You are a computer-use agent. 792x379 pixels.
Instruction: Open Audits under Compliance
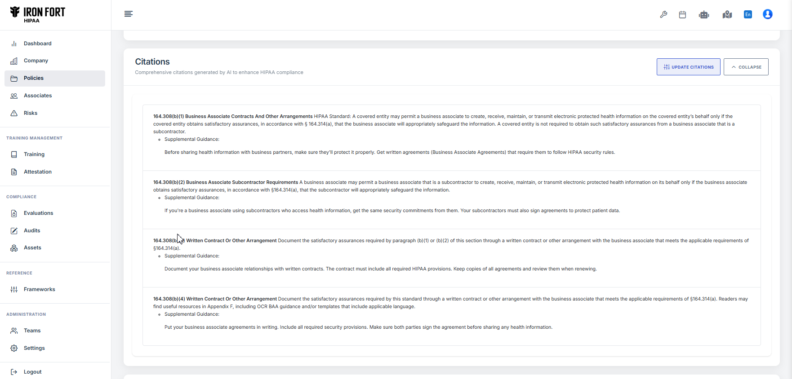32,231
